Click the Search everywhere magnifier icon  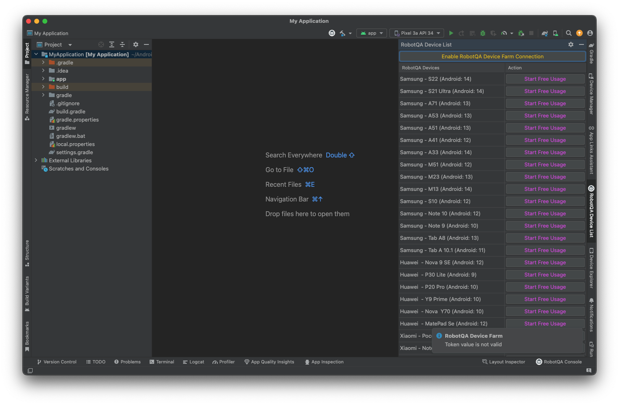pos(568,33)
